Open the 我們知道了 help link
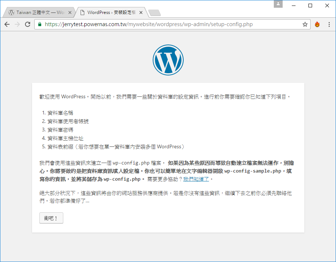The height and width of the screenshot is (262, 336). 196,179
